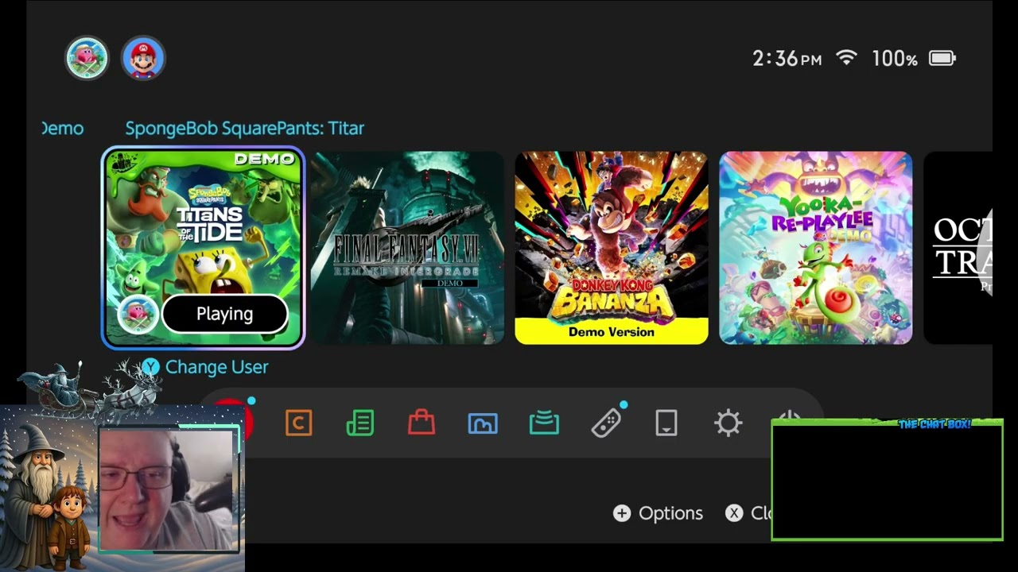Click the Wi-Fi signal icon

click(x=846, y=58)
